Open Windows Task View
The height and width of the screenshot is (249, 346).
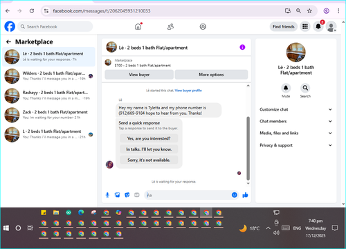[30, 228]
